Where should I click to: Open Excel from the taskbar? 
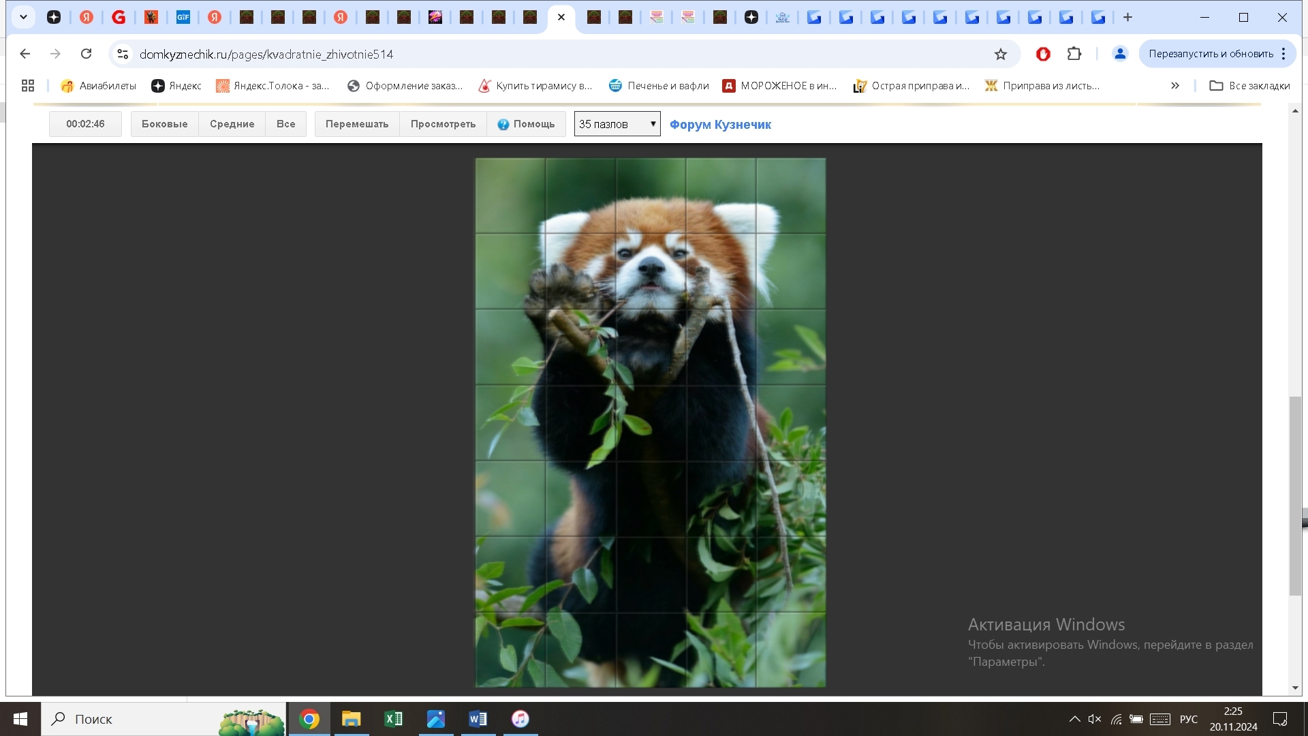coord(393,719)
